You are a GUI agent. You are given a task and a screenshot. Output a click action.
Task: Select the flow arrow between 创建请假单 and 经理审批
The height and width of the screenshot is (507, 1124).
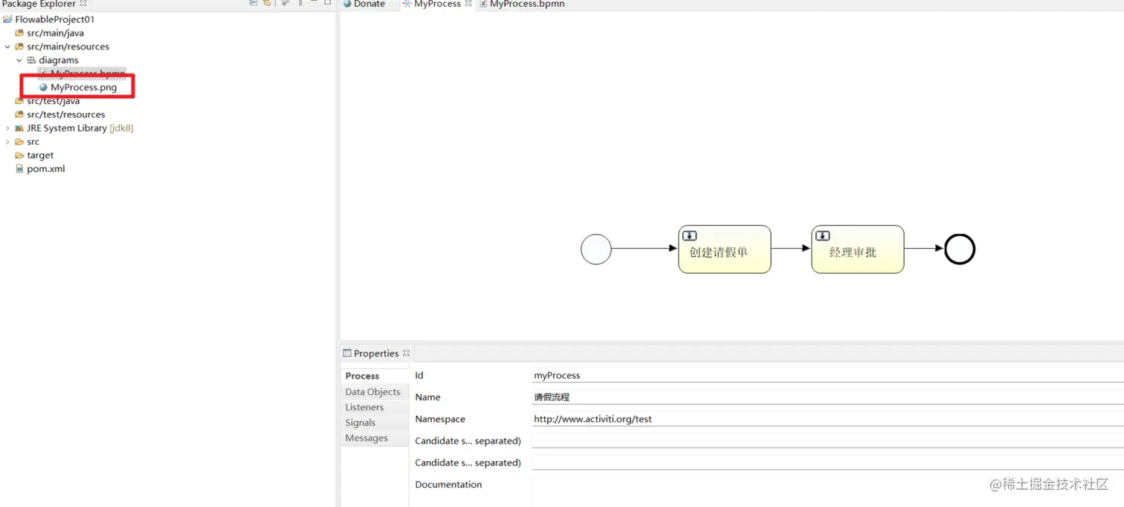click(x=791, y=249)
